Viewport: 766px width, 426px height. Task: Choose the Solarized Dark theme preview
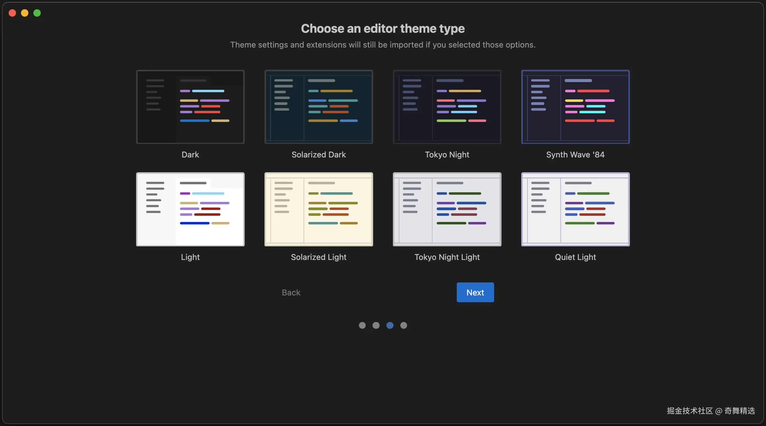(x=318, y=107)
